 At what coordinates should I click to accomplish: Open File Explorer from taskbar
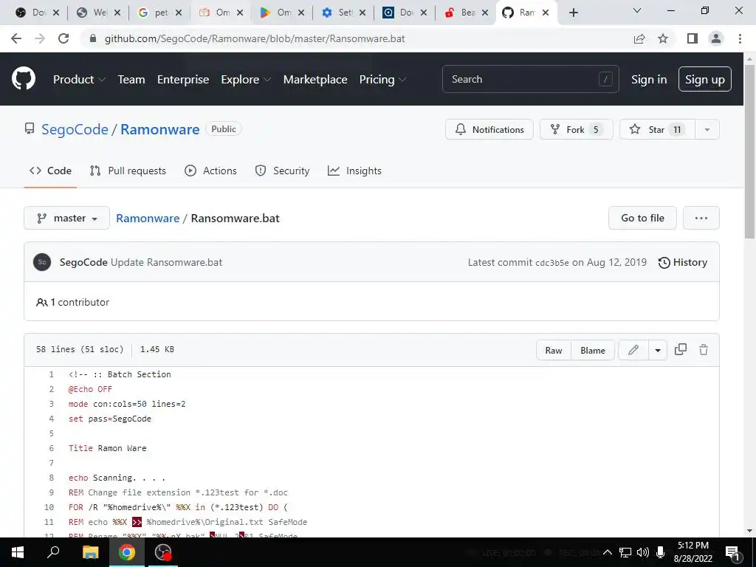[x=90, y=552]
